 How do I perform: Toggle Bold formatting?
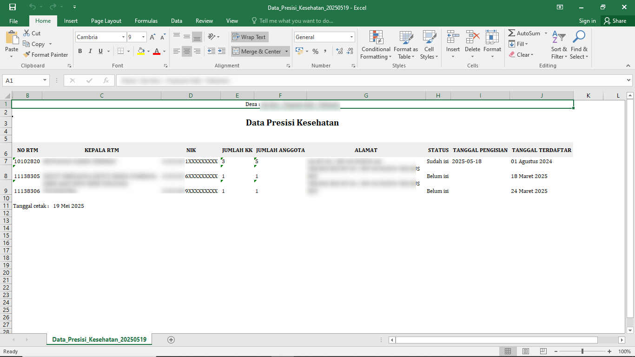coord(80,51)
